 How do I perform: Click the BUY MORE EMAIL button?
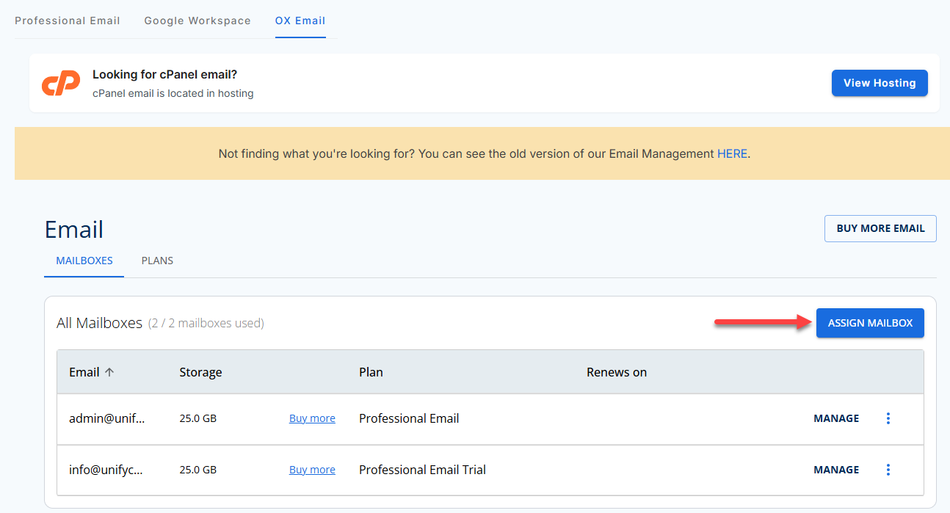[x=880, y=228]
